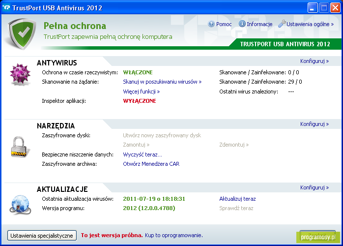Screen dimensions: 343x246
Task: Click the purple virus Antywirus icon
Action: 20,74
